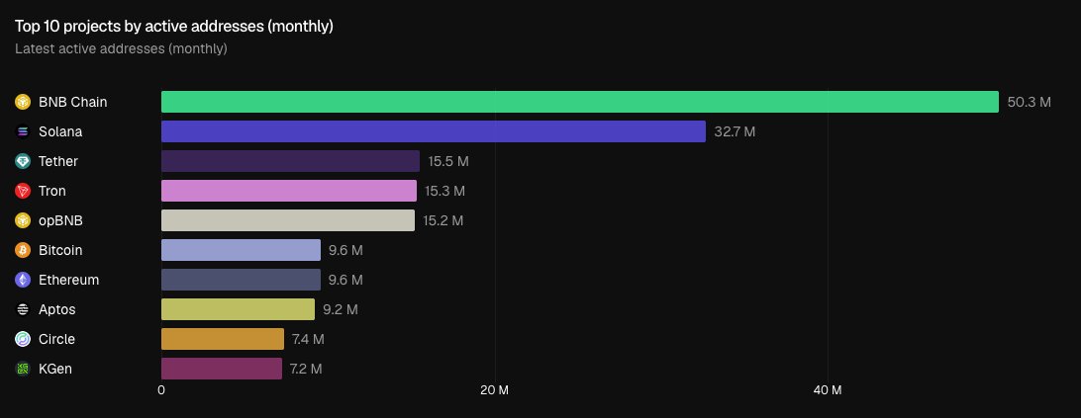The width and height of the screenshot is (1081, 418).
Task: Click the 40 M axis tick label
Action: click(828, 390)
